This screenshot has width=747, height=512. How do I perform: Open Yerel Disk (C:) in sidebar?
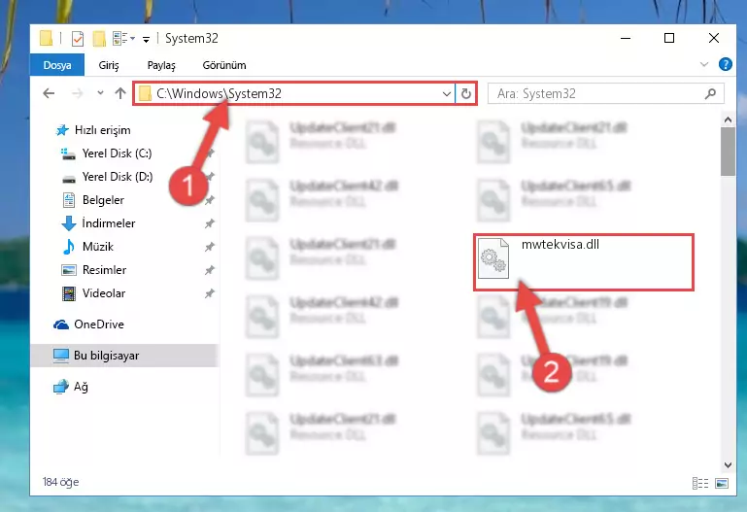[x=117, y=154]
